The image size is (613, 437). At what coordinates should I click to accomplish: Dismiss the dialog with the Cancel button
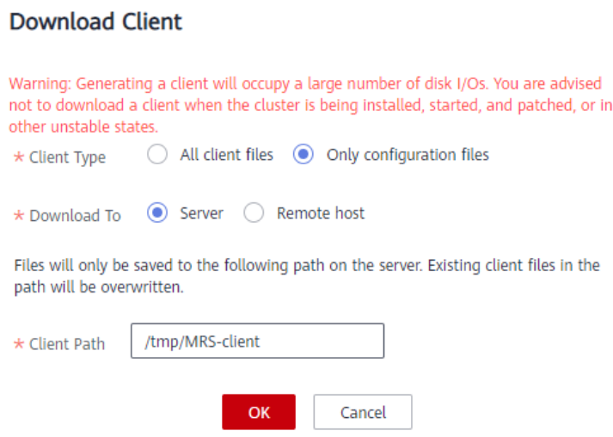363,412
